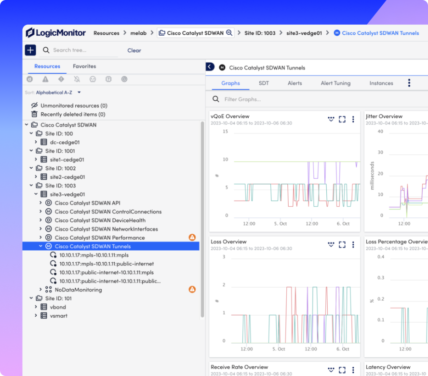
Task: Click Resources in the breadcrumb
Action: pos(107,33)
